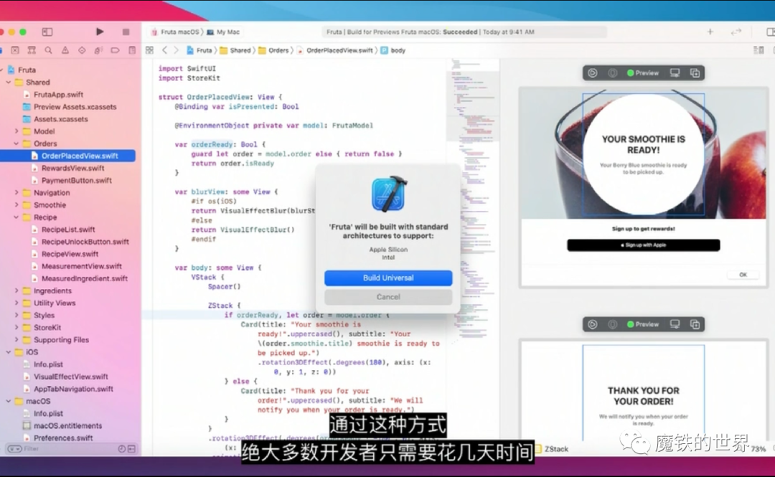
Task: Change canvas zoom 73% level
Action: tap(758, 449)
